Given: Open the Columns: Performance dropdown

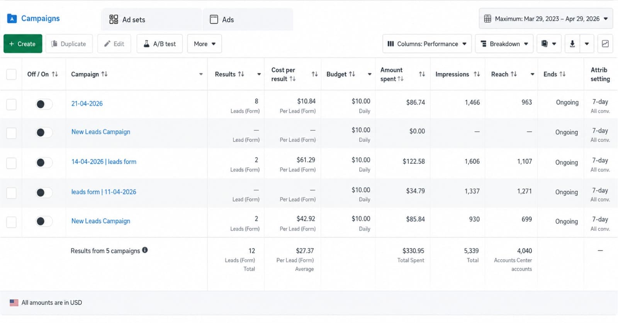Looking at the screenshot, I should click(427, 44).
